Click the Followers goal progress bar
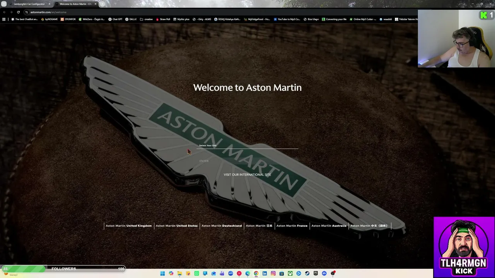Viewport: 495px width, 278px height. (x=63, y=269)
